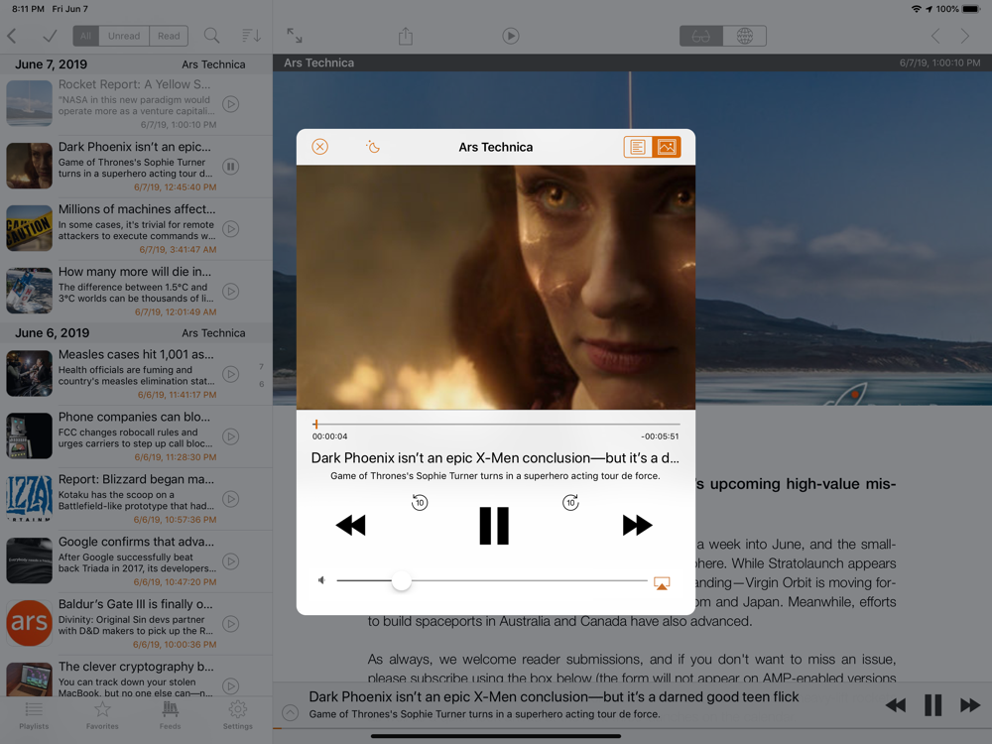Open Google confirms that adva... headline
The height and width of the screenshot is (744, 992).
tap(136, 542)
